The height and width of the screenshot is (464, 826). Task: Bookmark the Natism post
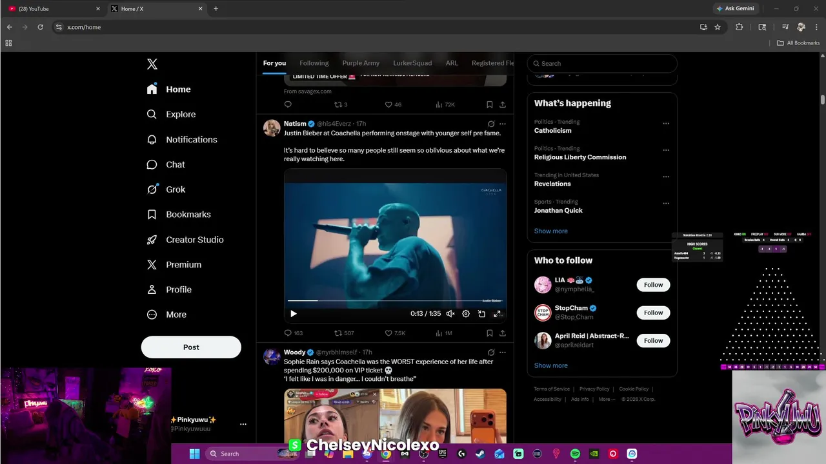[x=490, y=333]
